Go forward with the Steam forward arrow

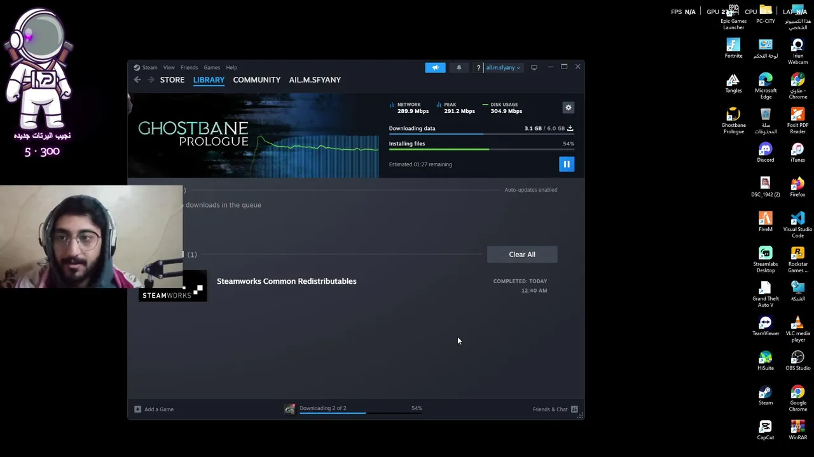pos(151,80)
